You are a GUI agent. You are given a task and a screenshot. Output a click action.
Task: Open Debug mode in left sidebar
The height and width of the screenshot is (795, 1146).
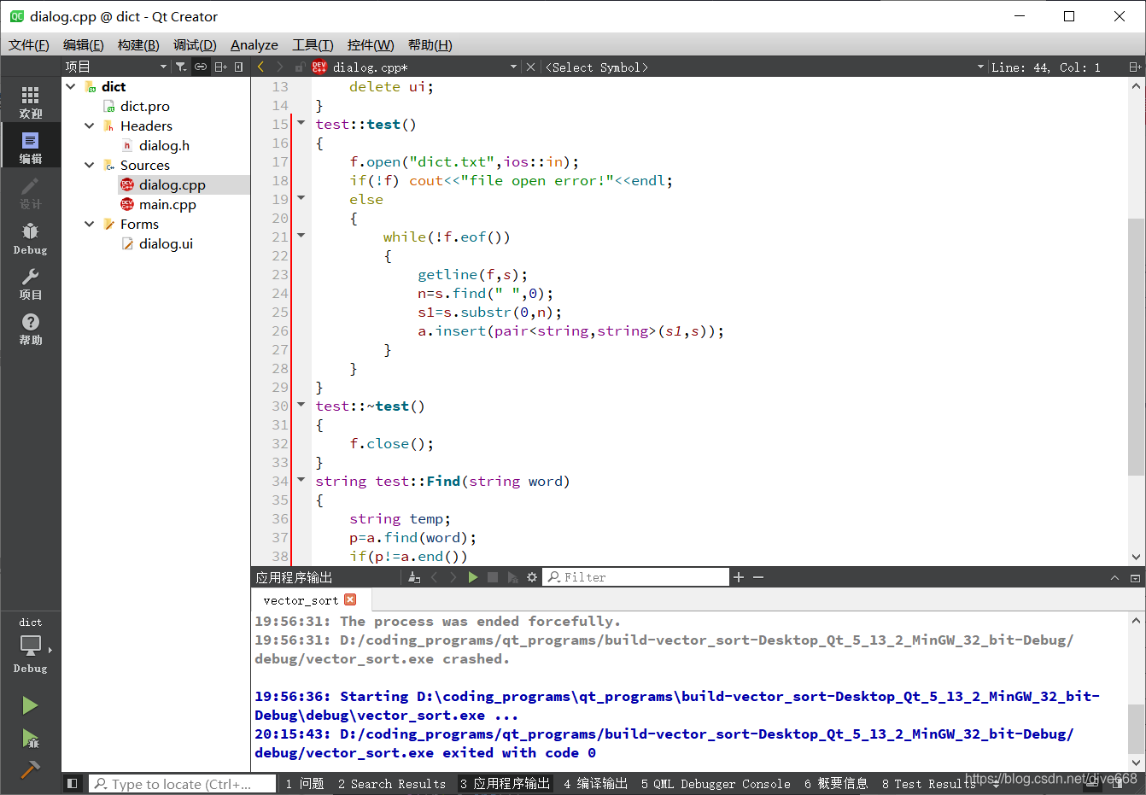tap(31, 237)
